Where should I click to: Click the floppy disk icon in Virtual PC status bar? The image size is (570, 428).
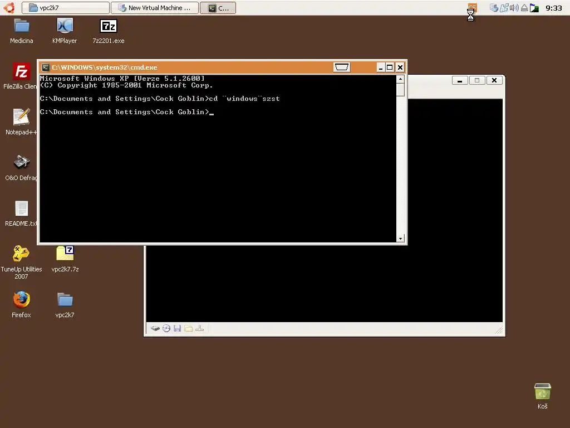[x=177, y=328]
